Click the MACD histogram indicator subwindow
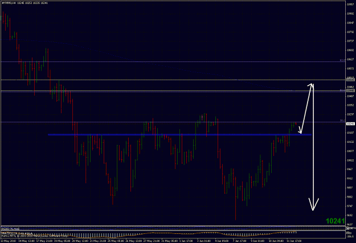The image size is (356, 243). [173, 234]
